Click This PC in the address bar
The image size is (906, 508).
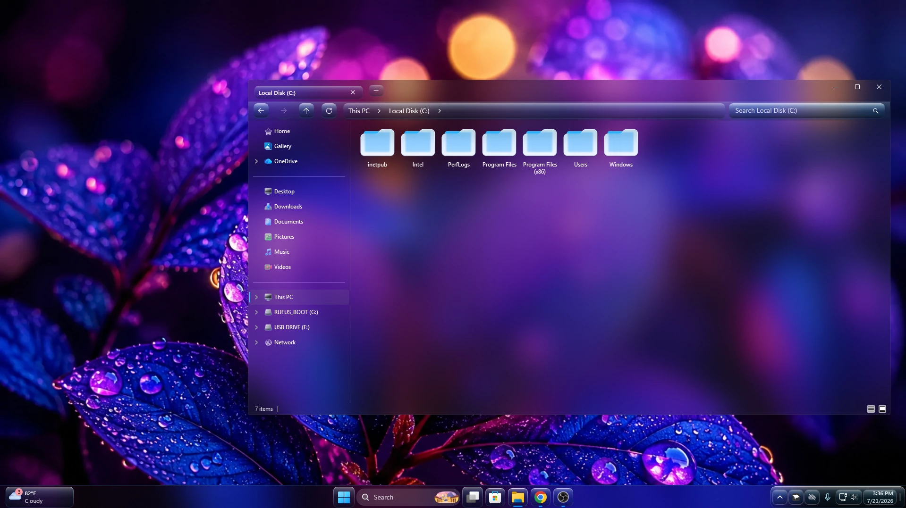(359, 111)
